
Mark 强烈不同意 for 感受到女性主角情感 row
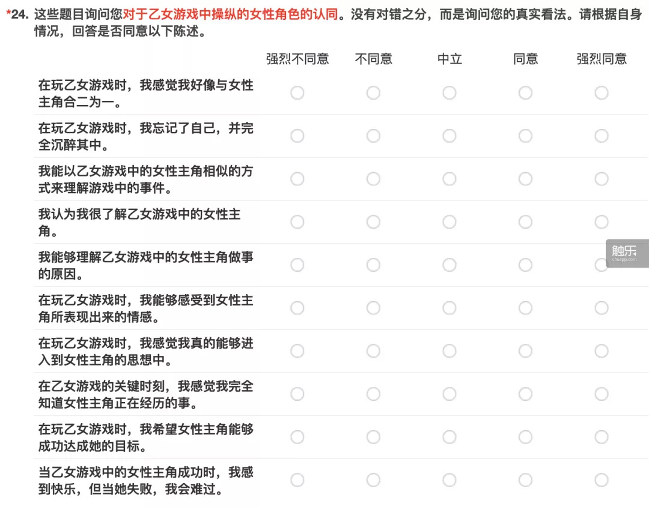(297, 308)
